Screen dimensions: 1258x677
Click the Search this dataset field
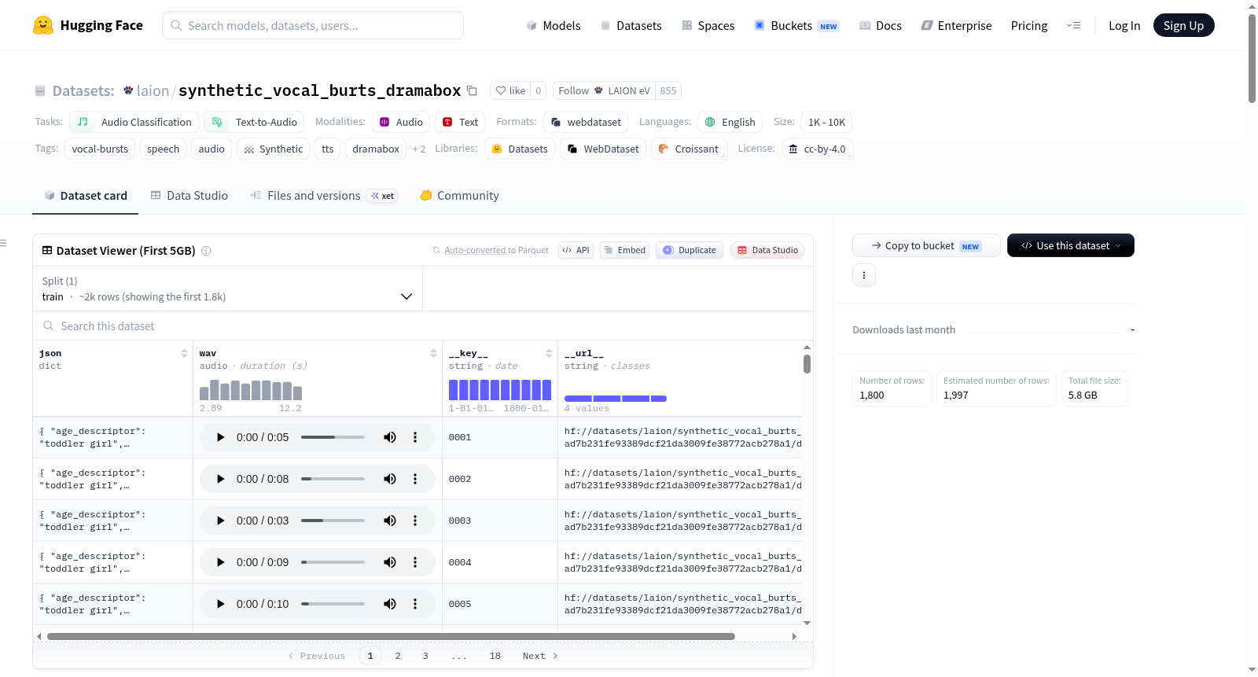coord(423,326)
